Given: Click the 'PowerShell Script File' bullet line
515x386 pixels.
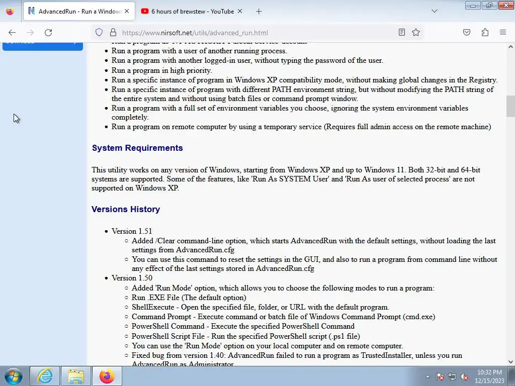Looking at the screenshot, I should click(x=245, y=336).
